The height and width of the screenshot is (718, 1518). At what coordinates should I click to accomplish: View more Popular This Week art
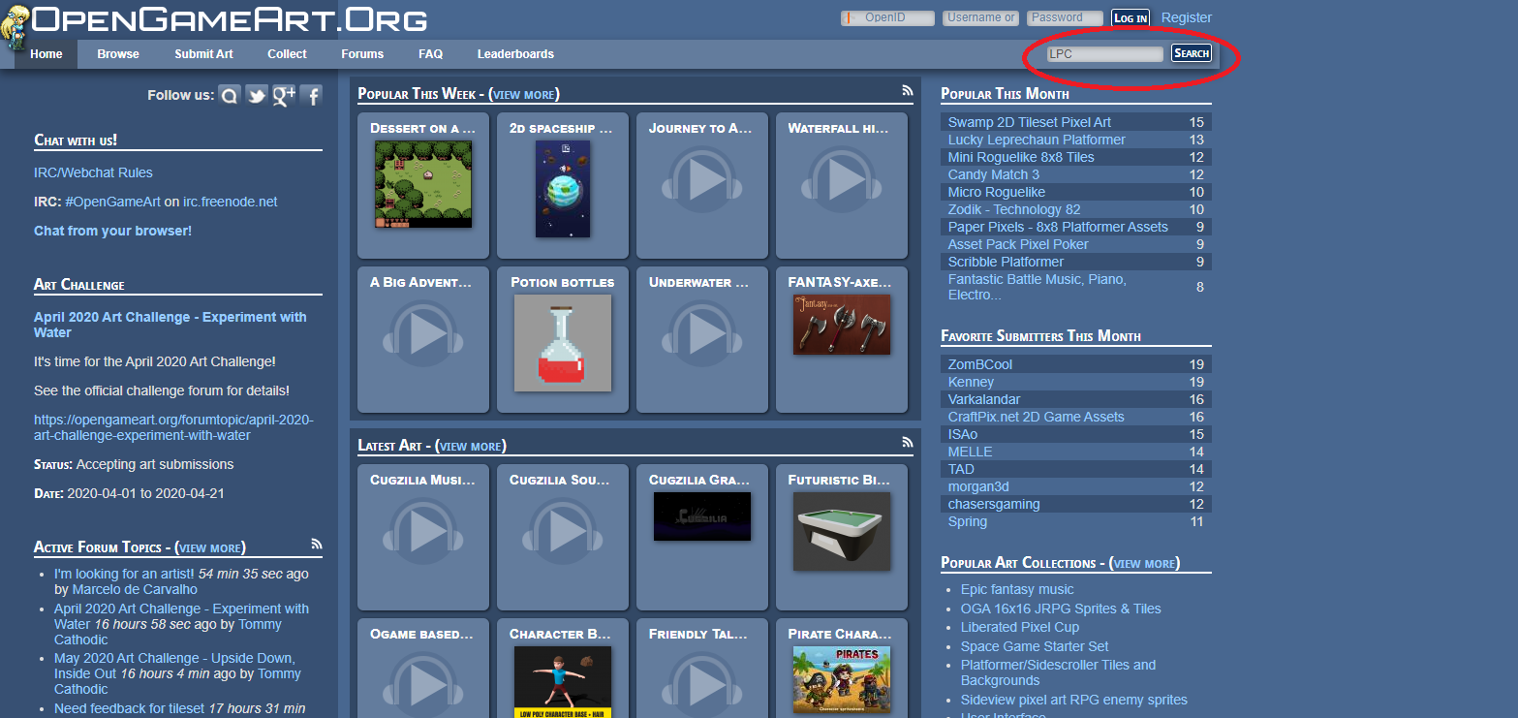[524, 95]
